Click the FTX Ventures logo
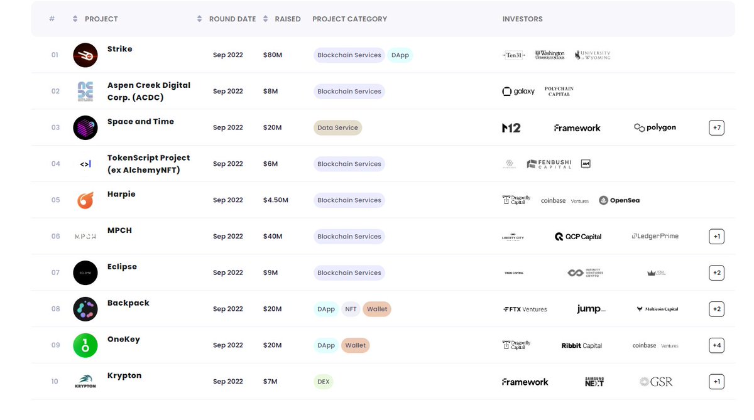Viewport: 754px width, 420px height. (x=525, y=309)
